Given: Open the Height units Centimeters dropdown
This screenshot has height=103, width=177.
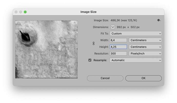Looking at the screenshot, I should tap(145, 47).
